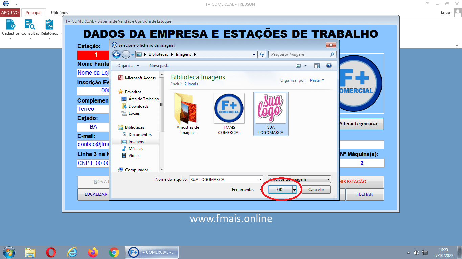Expand the Organizar dropdown menu

(x=128, y=66)
